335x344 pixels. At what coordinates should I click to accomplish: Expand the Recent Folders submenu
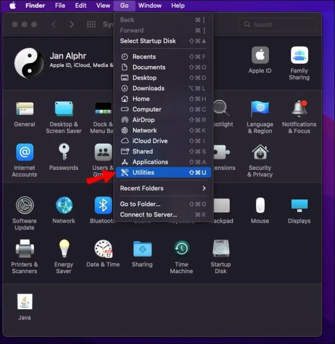[x=163, y=188]
